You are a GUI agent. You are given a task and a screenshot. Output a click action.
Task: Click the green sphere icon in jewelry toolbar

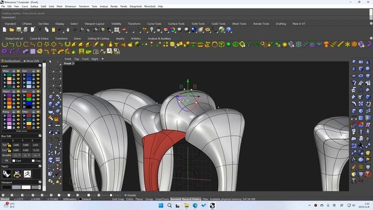(228, 44)
